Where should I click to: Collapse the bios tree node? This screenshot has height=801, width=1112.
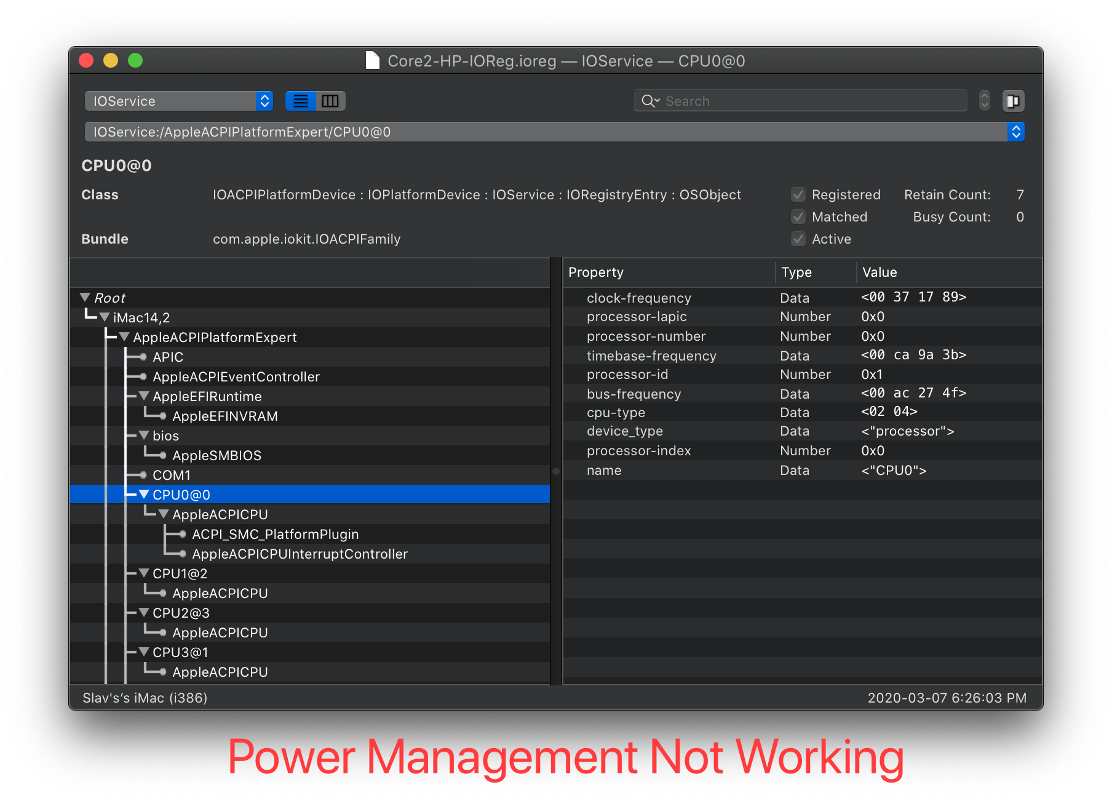point(144,436)
